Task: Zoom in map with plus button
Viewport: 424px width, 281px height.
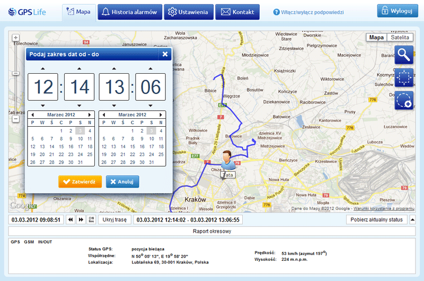Action: pos(16,38)
